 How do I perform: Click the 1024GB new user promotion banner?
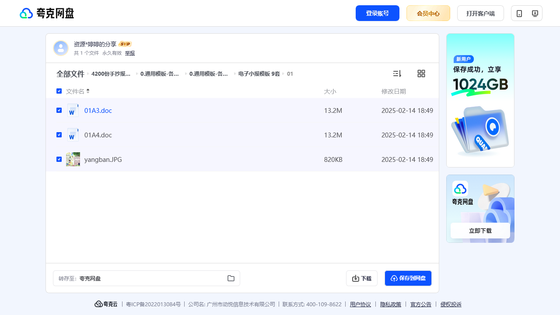pos(480,100)
